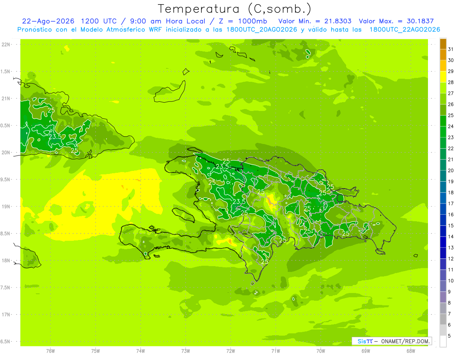Click the '71W' longitude axis label
This screenshot has height=356, width=461.
pos(275,351)
